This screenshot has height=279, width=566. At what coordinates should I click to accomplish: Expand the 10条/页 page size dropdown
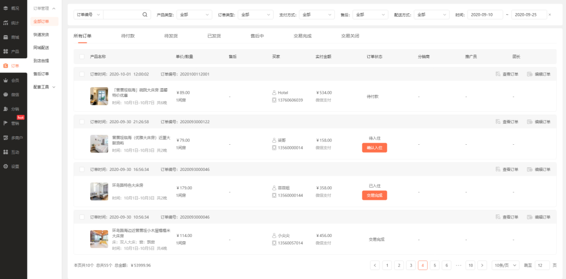click(x=506, y=265)
